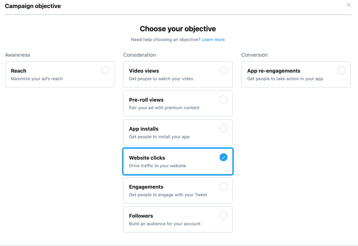
Task: Select the Video views radio button
Action: click(224, 70)
